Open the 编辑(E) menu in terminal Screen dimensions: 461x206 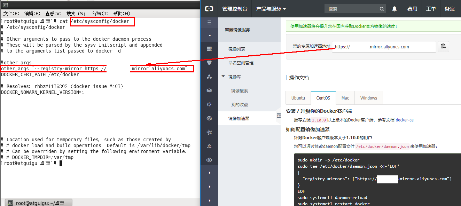(x=32, y=14)
